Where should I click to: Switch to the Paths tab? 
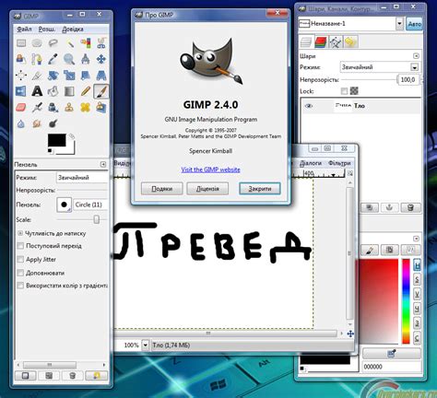[x=336, y=41]
